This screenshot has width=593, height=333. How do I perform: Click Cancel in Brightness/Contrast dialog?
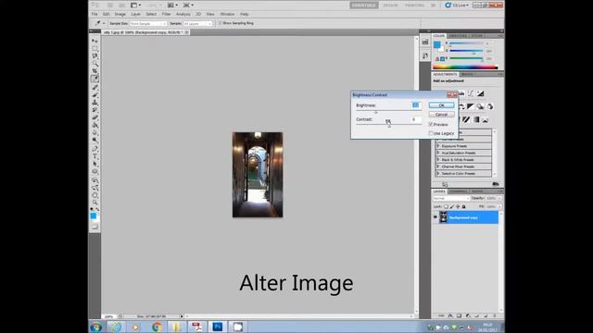click(x=441, y=115)
